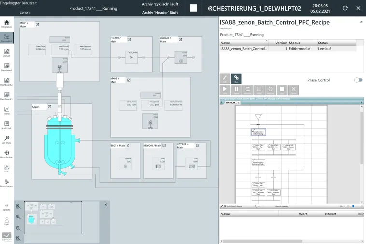
Task: Click the white stop square in header
Action: pos(193,8)
